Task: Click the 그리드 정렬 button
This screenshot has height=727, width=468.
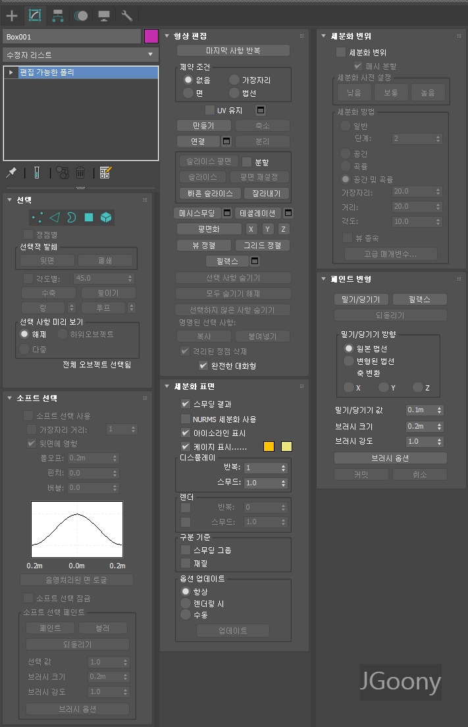Action: (262, 245)
